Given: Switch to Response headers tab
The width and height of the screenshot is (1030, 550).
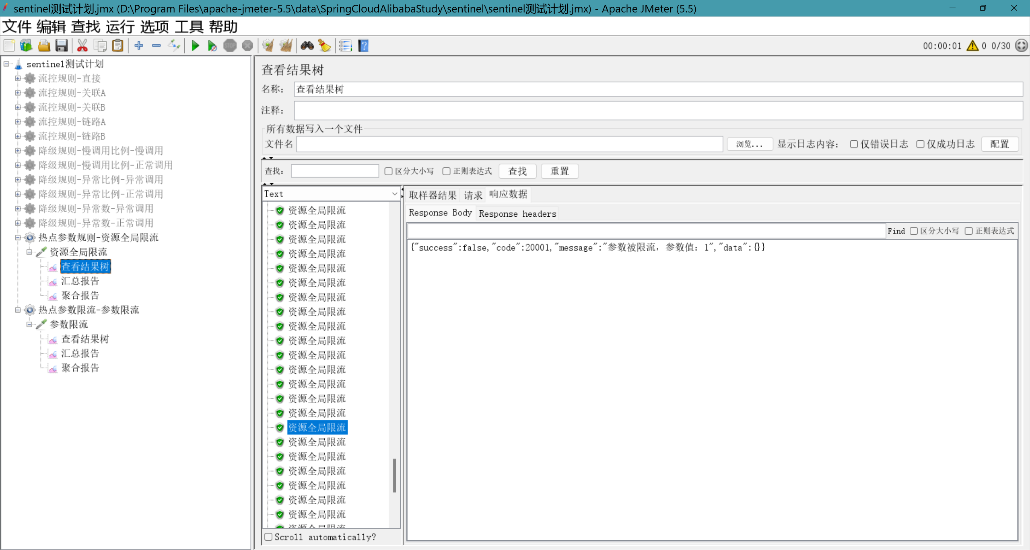Looking at the screenshot, I should coord(517,214).
